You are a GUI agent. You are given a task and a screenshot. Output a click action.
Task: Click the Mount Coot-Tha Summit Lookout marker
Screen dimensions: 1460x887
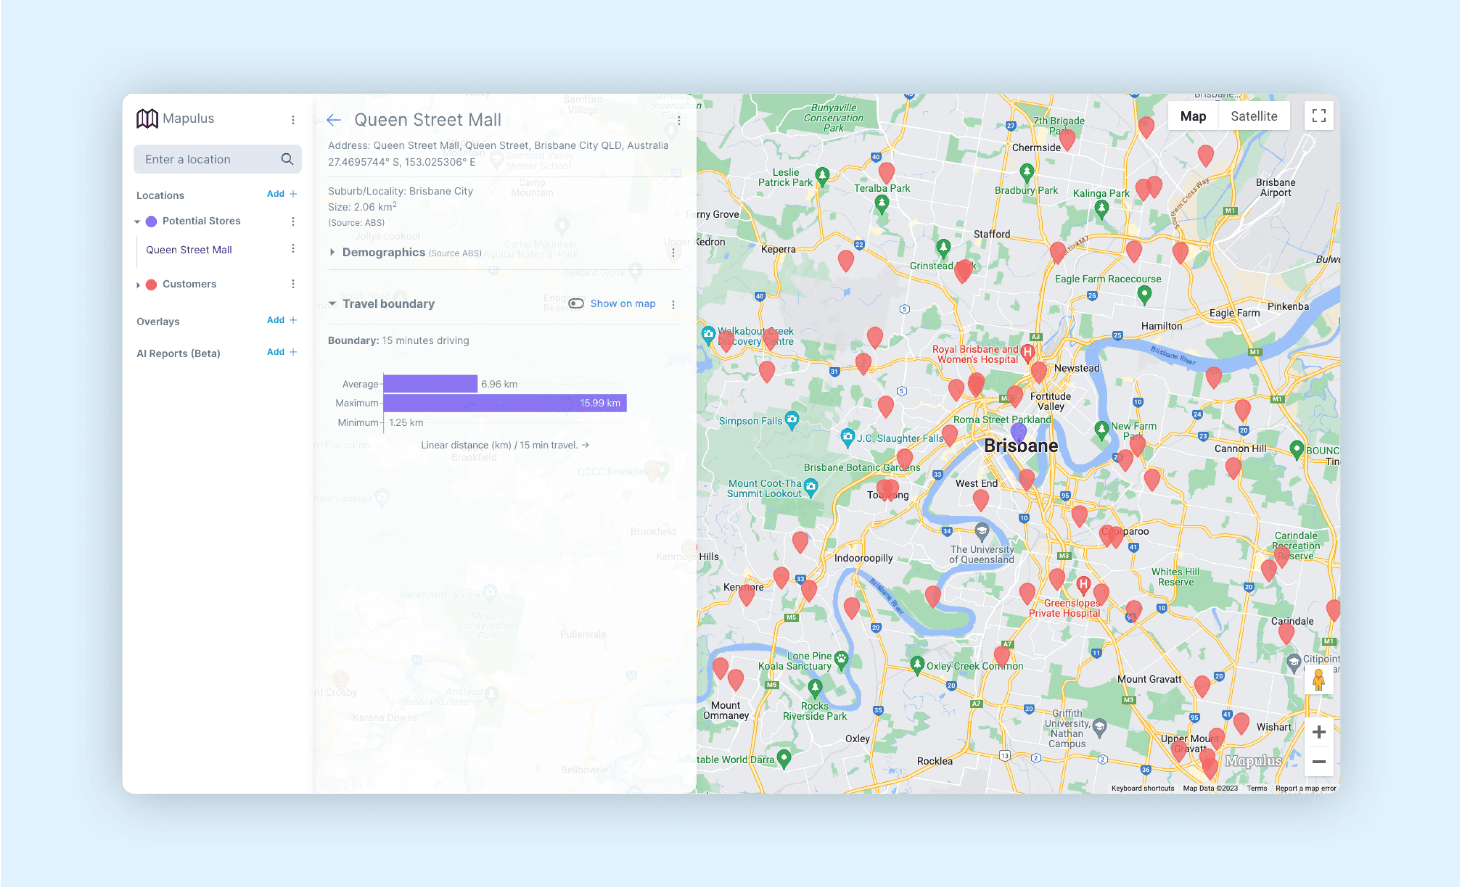[x=811, y=487]
